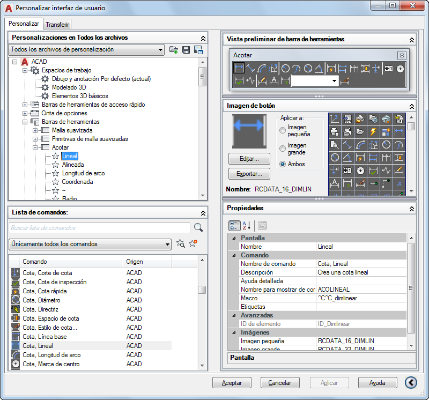The height and width of the screenshot is (400, 429).
Task: Pick the 3DS import image in image grid
Action: pos(347,119)
